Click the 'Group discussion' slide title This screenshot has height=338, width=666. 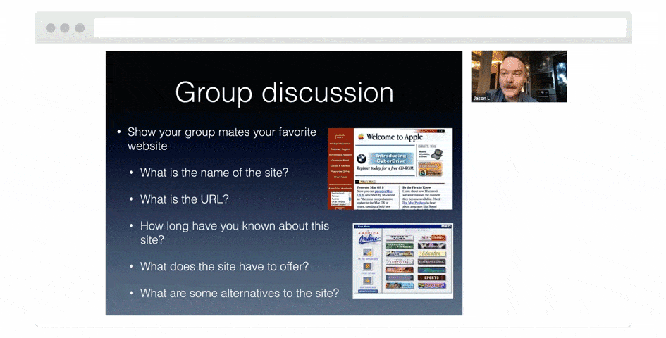point(284,92)
